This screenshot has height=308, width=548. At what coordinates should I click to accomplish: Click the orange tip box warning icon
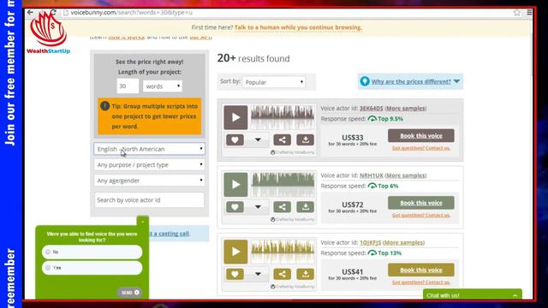(x=104, y=106)
